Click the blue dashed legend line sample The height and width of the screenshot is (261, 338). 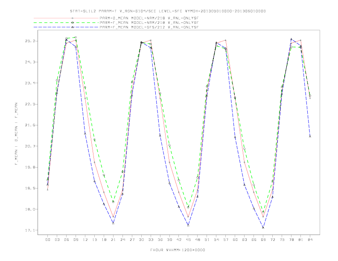(x=66, y=27)
